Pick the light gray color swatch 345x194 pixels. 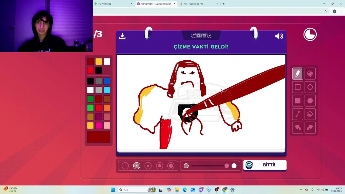[99, 90]
